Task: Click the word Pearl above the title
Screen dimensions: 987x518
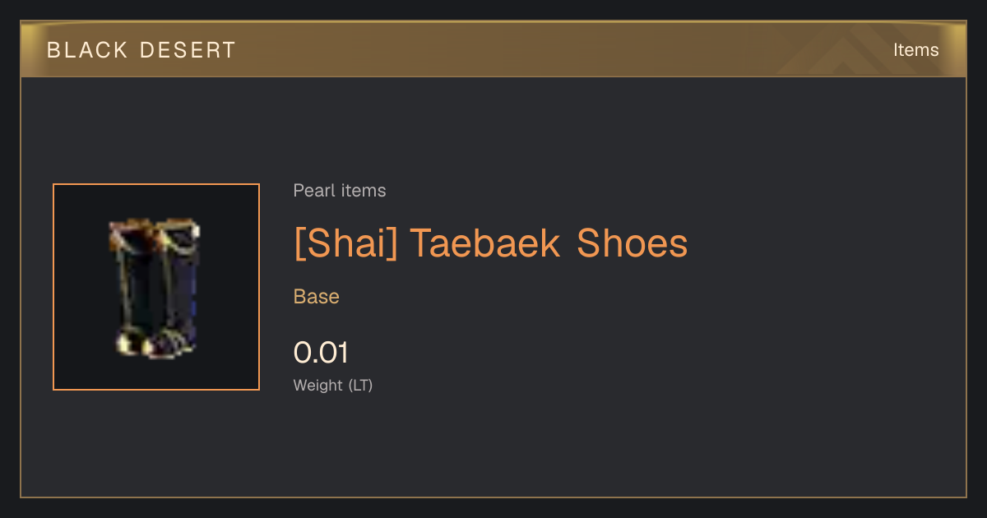Action: coord(311,191)
